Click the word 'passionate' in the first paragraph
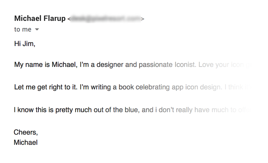Viewport: 268px width, 163px height. click(155, 65)
